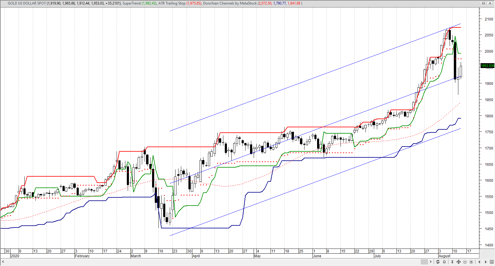
Task: Click the 1750 price axis label
Action: pos(489,132)
